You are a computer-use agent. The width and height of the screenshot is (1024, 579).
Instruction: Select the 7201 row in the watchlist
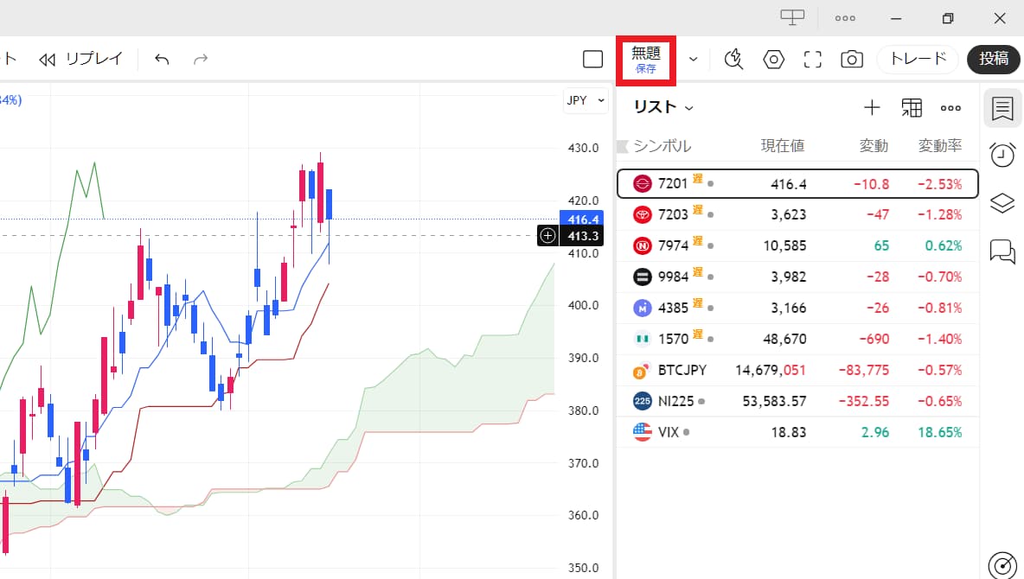click(778, 182)
